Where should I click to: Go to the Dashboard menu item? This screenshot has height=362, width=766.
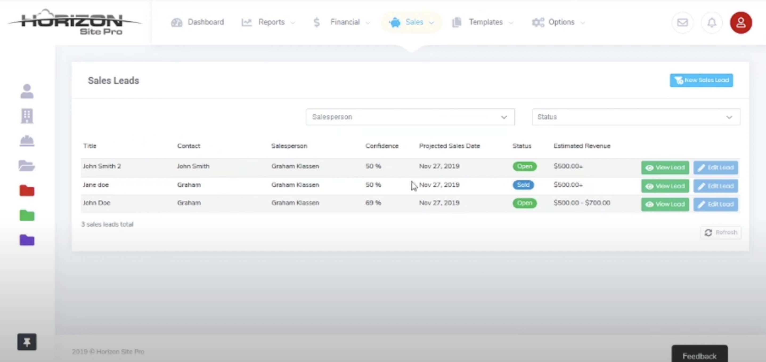(x=197, y=22)
